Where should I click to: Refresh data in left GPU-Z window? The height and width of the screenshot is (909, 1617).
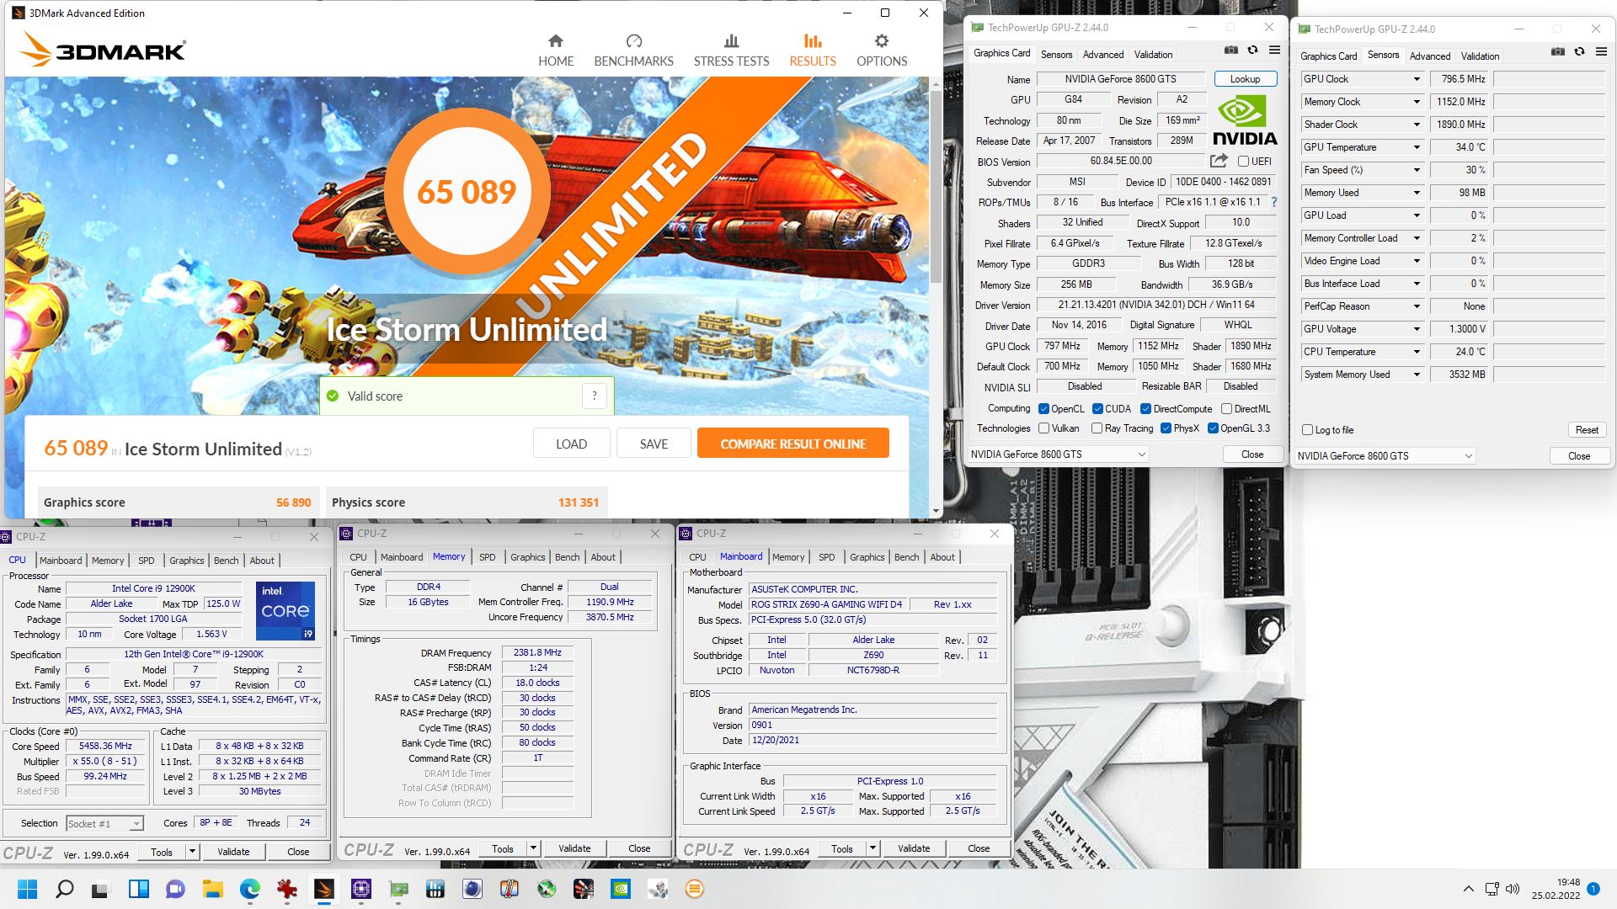tap(1252, 50)
